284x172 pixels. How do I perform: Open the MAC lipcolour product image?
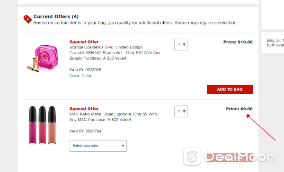click(x=43, y=125)
